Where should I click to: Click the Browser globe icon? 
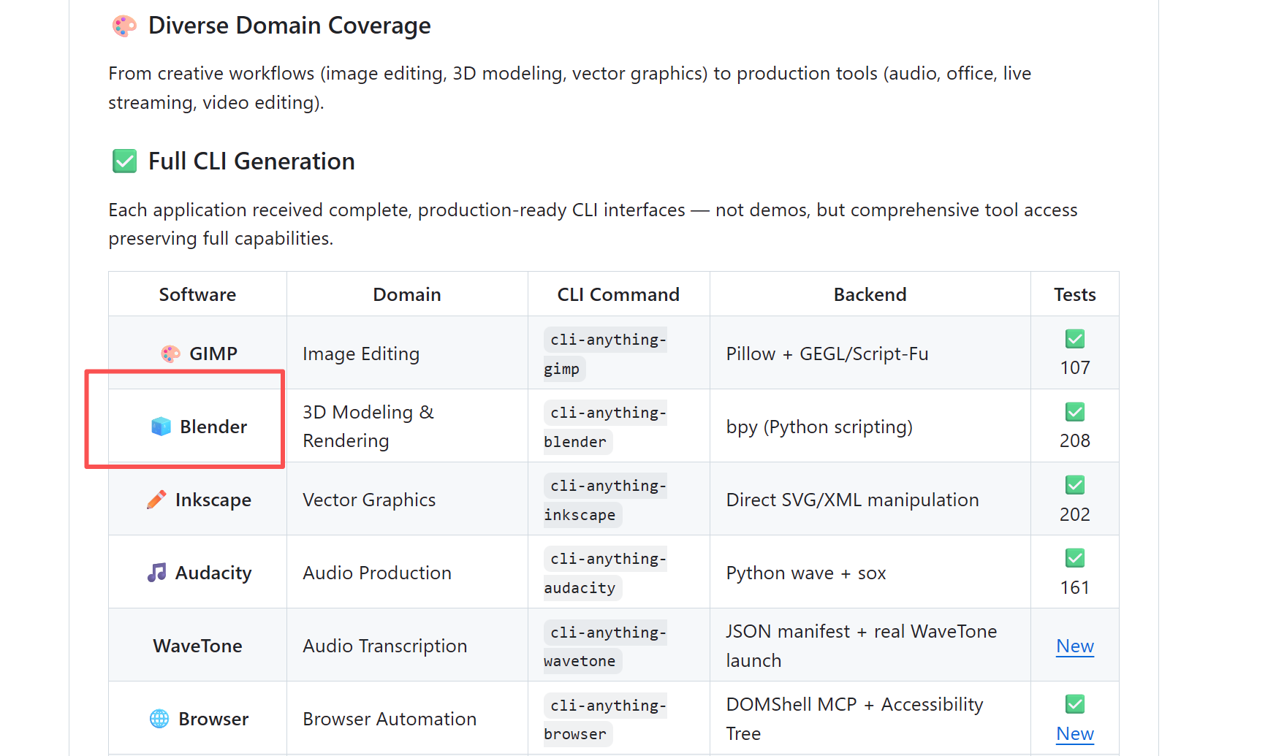159,719
